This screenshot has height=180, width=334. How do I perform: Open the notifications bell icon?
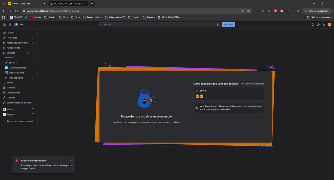click(x=313, y=25)
